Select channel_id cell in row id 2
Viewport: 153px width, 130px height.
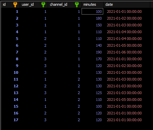point(65,18)
